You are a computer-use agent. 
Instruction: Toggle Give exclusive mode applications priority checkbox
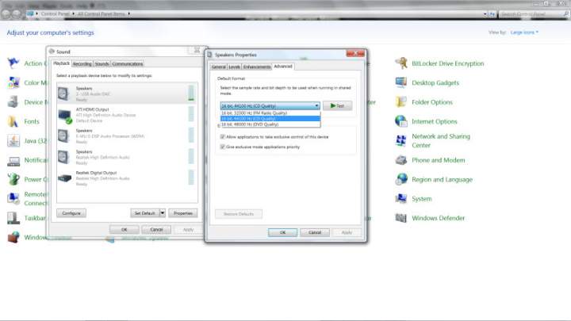point(223,147)
